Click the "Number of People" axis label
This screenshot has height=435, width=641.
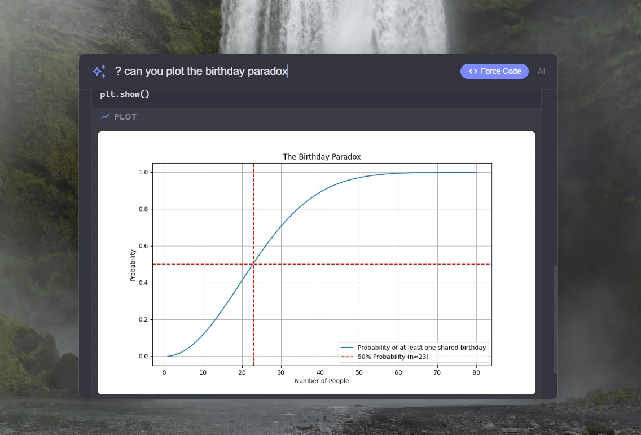point(322,381)
